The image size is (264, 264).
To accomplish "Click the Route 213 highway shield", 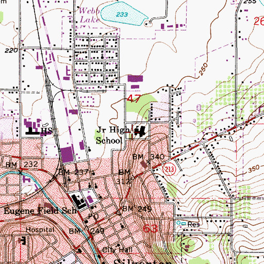I will point(169,169).
